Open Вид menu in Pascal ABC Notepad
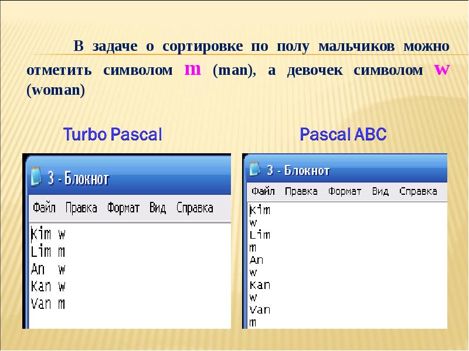This screenshot has width=469, height=351. [x=380, y=191]
